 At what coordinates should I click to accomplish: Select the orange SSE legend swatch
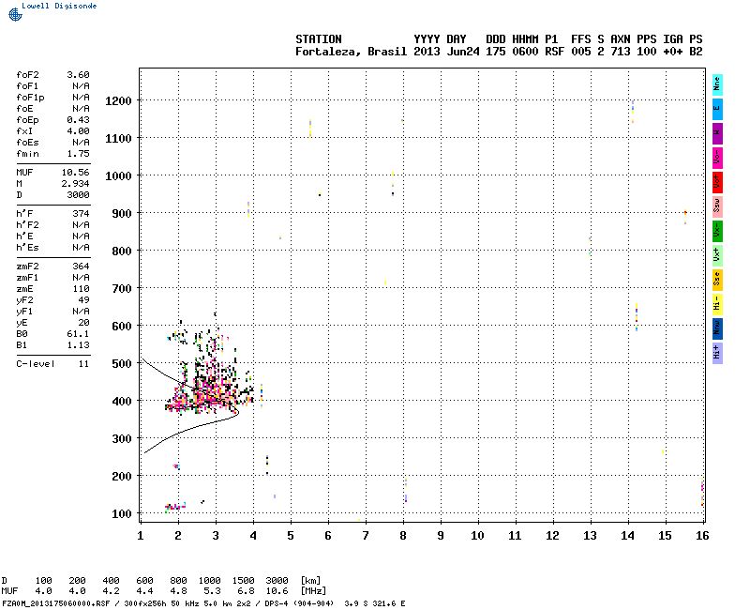[x=717, y=280]
